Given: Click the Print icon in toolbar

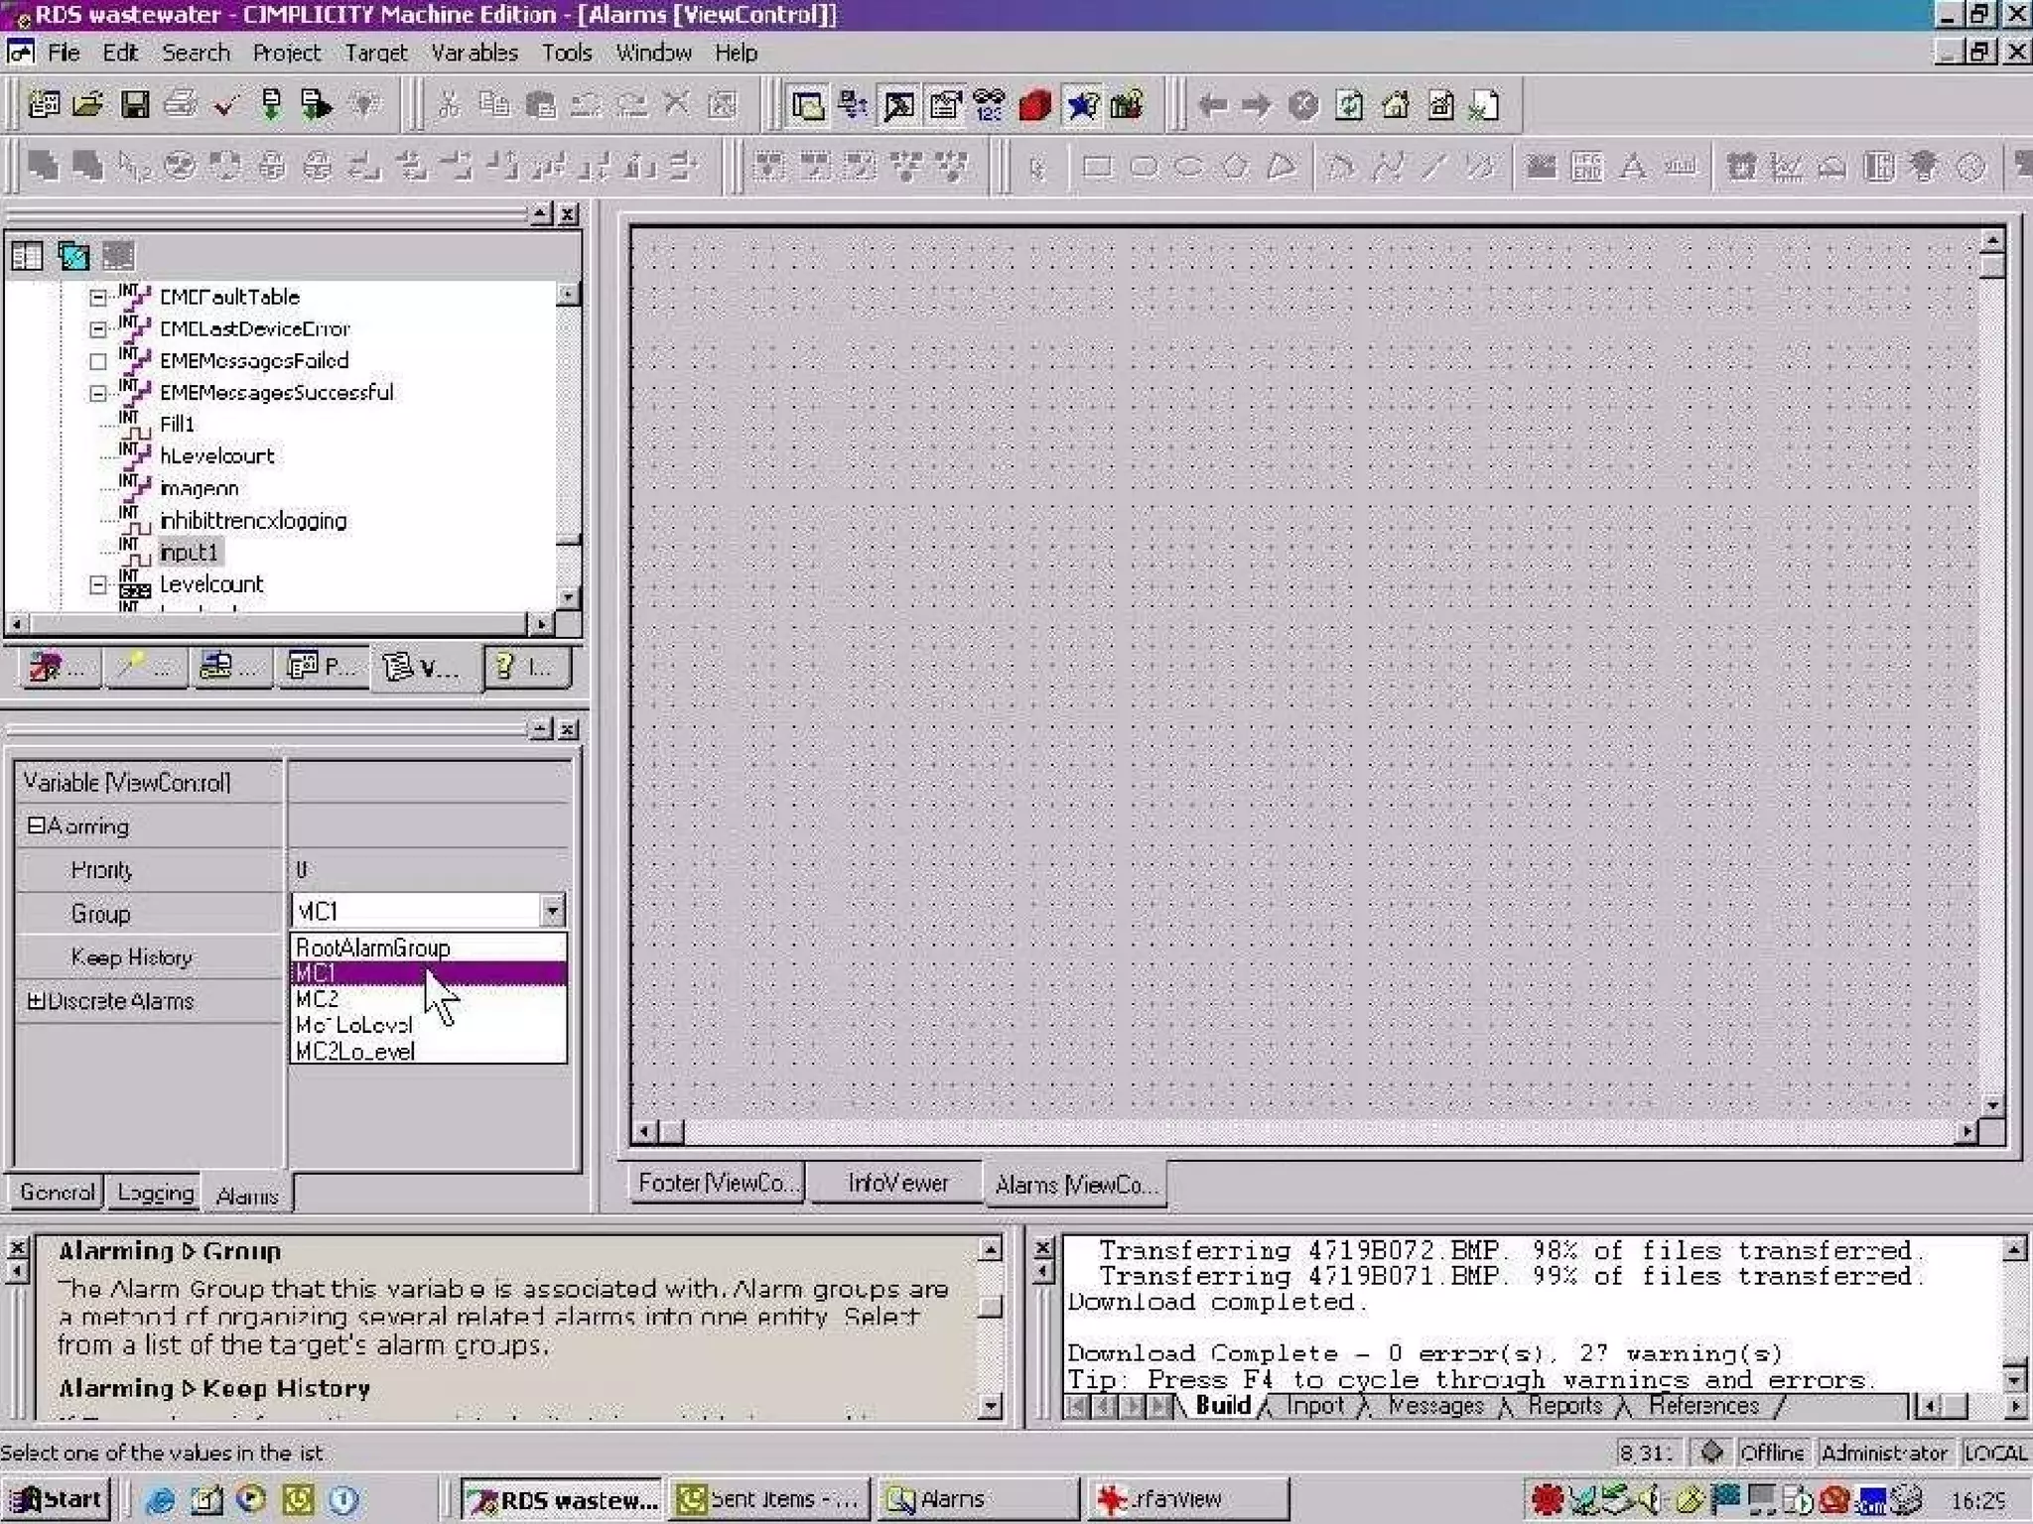Looking at the screenshot, I should click(x=180, y=105).
